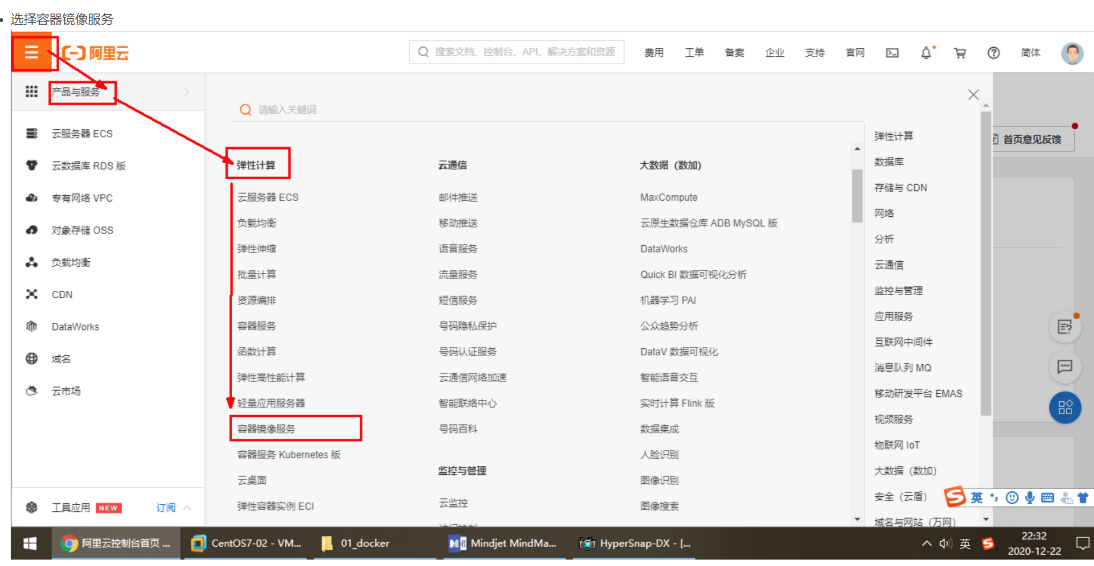
Task: Click the 云市场 sidebar icon
Action: pyautogui.click(x=32, y=391)
